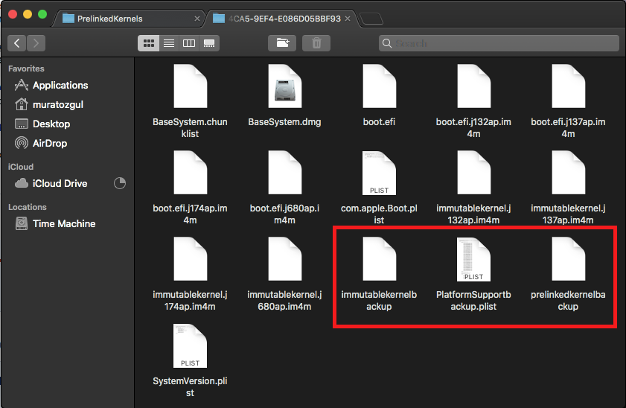
Task: Select the BaseSystem.dmg disk image icon
Action: 284,86
